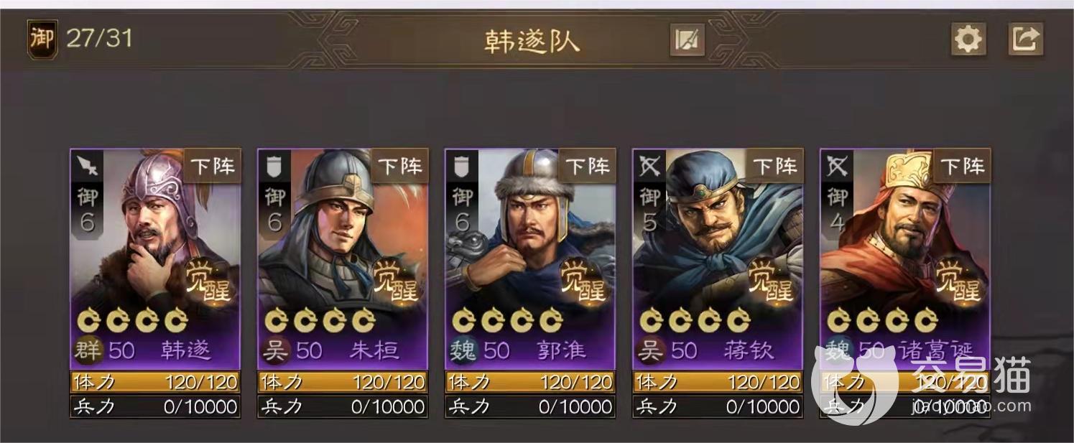Remove 韩遂 with the 下阵 button
This screenshot has width=1074, height=443.
pyautogui.click(x=213, y=167)
